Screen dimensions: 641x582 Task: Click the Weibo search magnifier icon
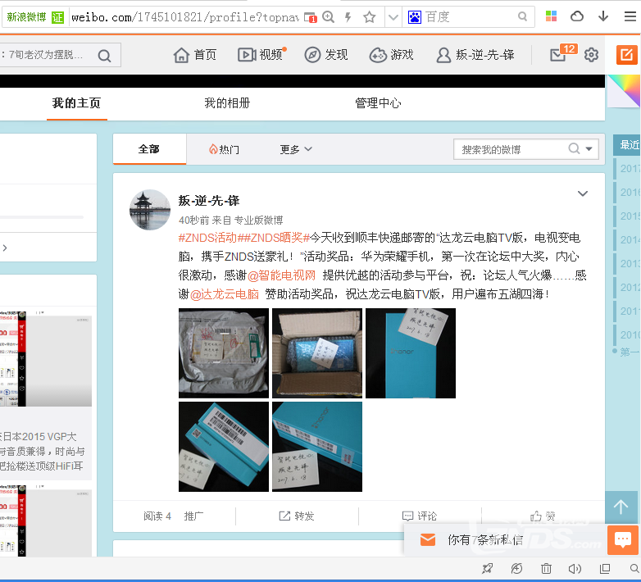[x=104, y=56]
